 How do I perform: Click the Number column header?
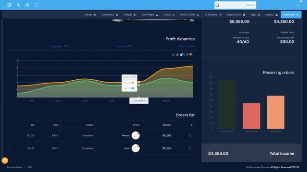[167, 125]
